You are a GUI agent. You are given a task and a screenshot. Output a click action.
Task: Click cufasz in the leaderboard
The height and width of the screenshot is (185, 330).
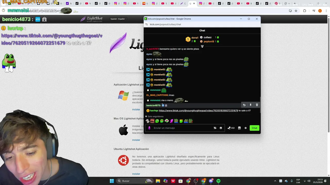pos(208,37)
